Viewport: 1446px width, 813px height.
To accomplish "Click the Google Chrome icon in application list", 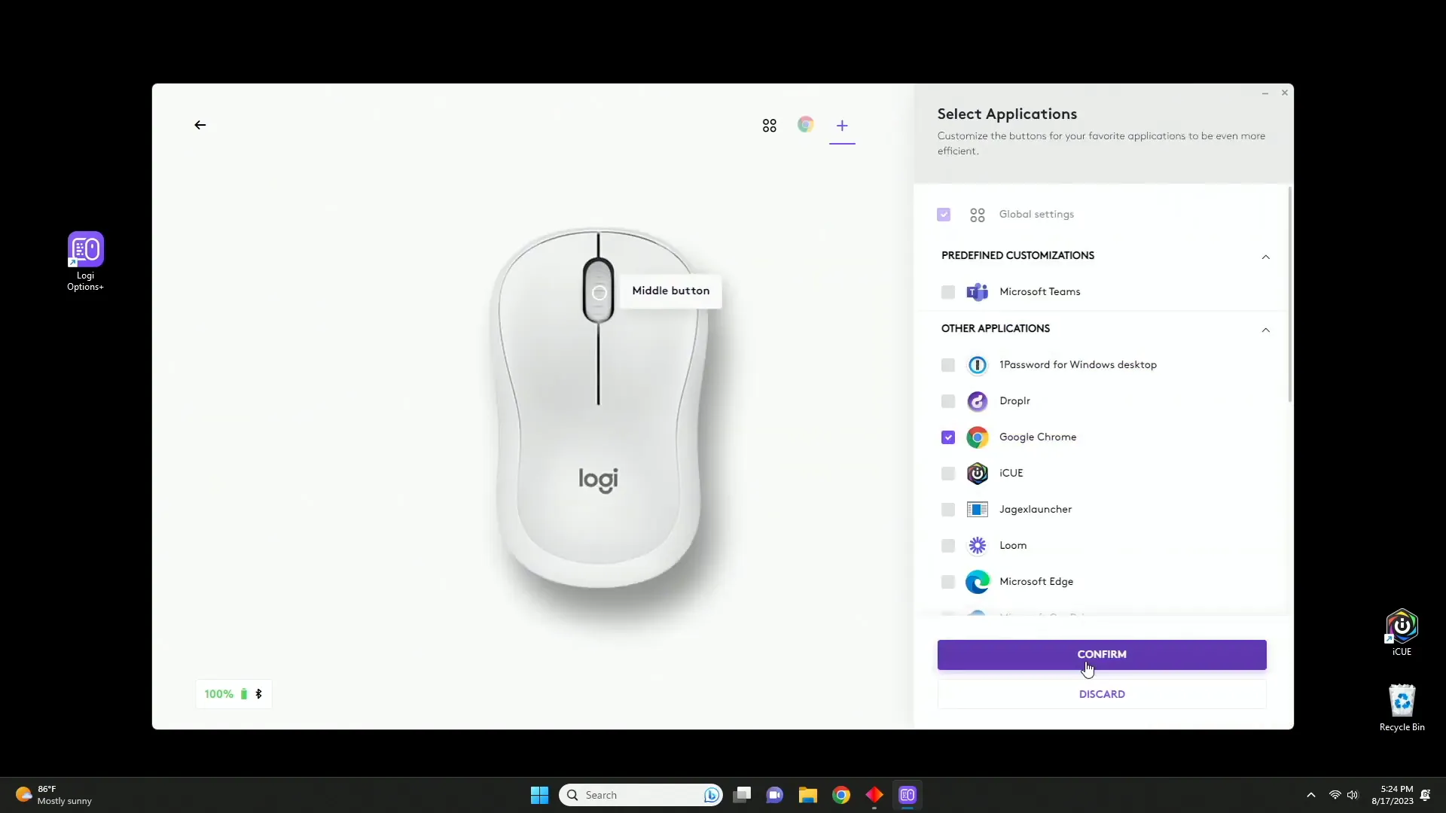I will (978, 437).
